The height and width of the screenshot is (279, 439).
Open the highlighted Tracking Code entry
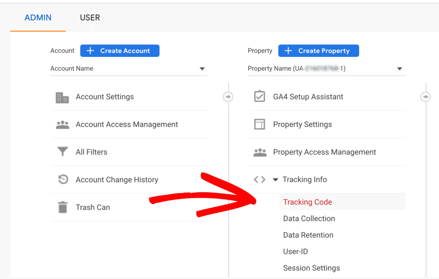click(307, 202)
